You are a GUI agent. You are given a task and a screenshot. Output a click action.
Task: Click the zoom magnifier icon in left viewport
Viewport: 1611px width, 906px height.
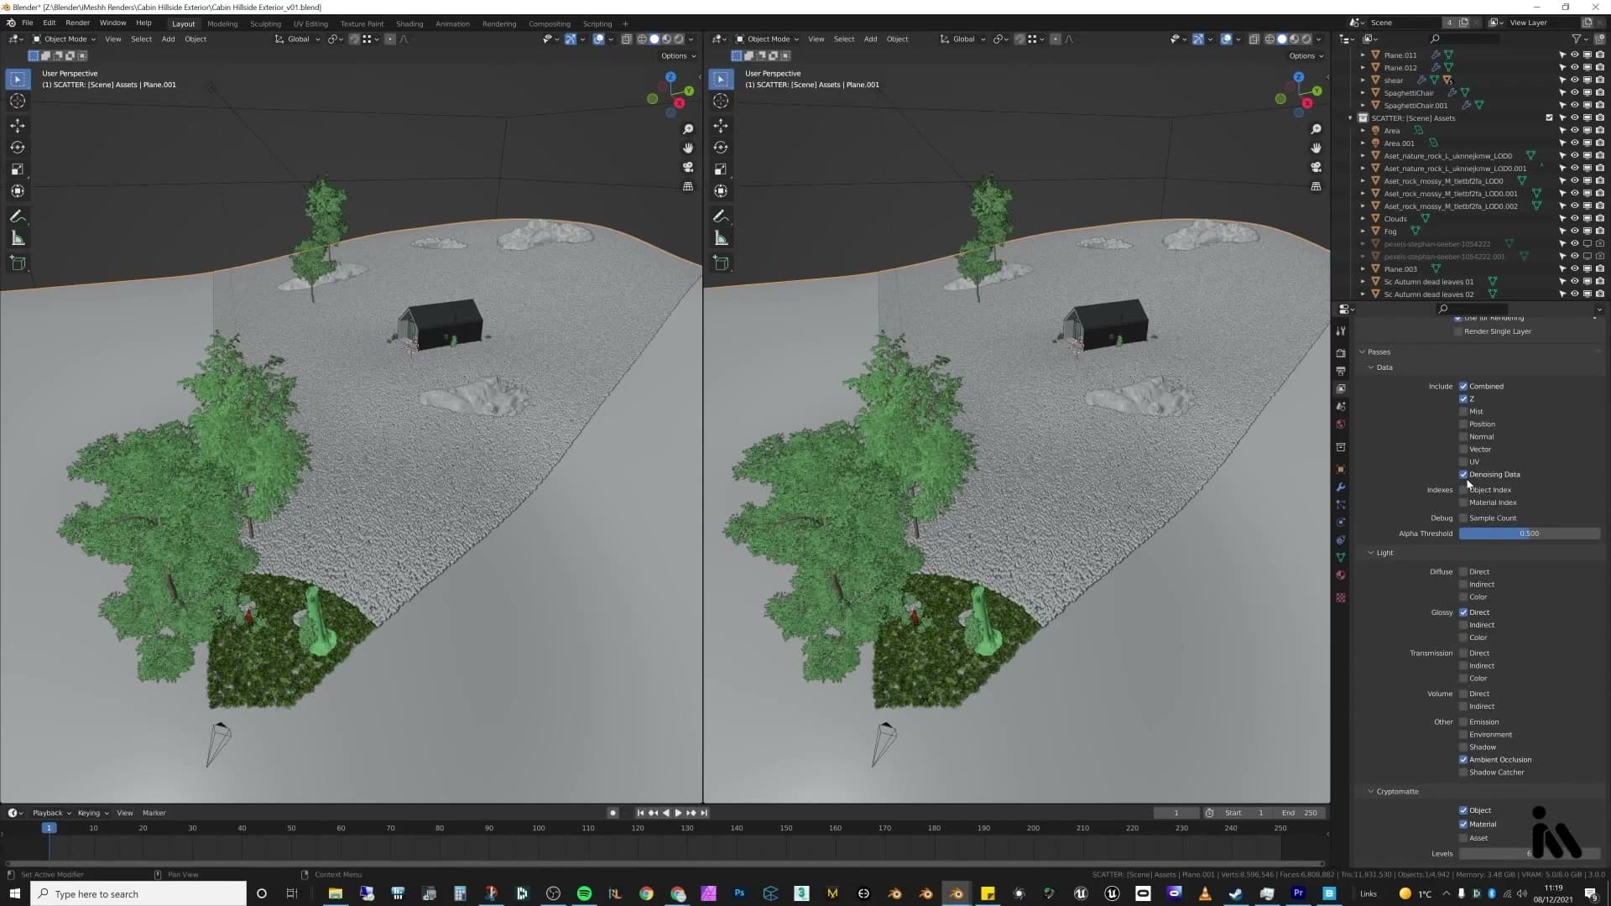coord(688,129)
